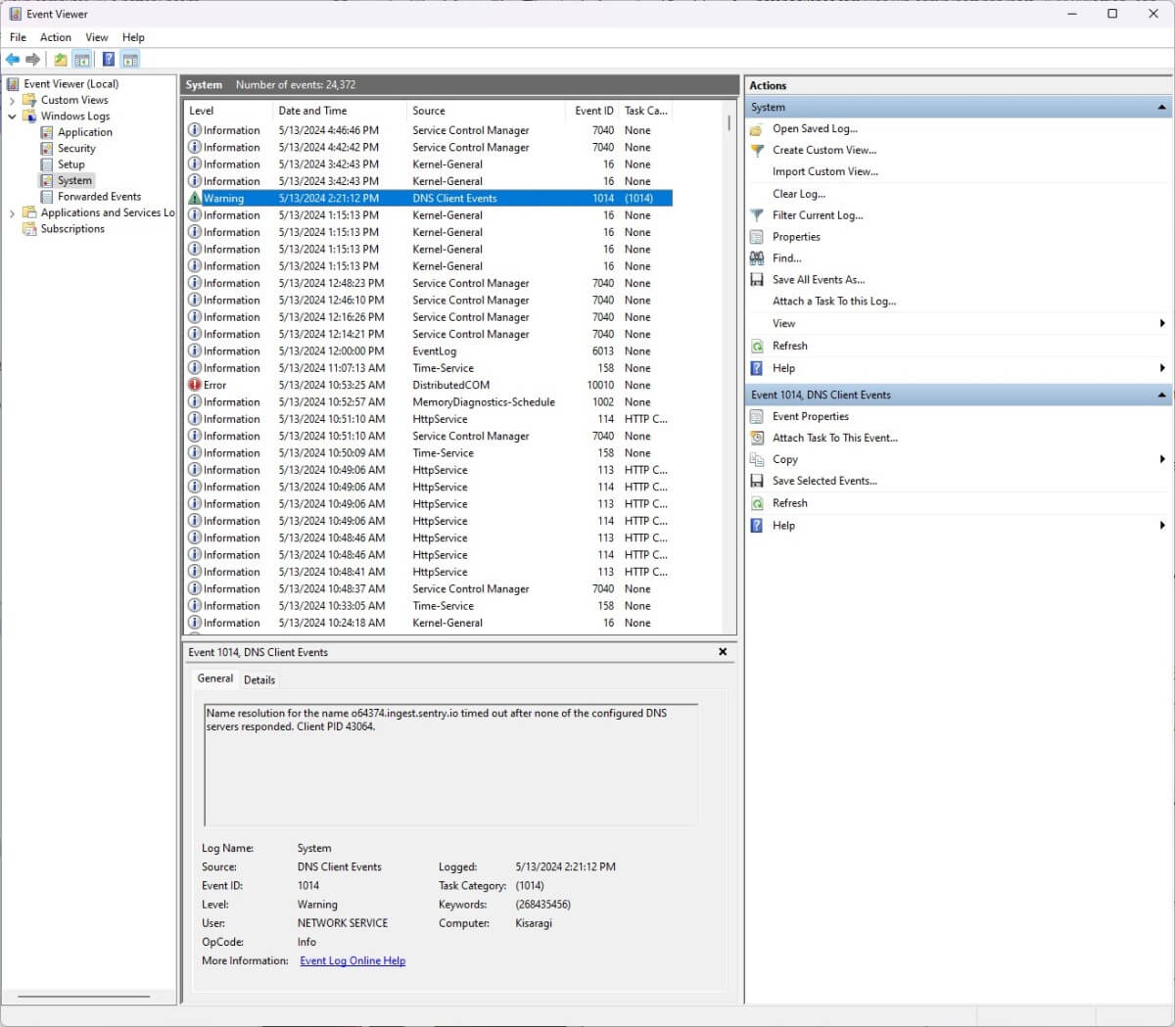Click Clear Log... action

pyautogui.click(x=799, y=194)
